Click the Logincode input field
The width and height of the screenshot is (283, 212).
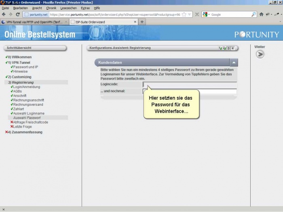190,84
